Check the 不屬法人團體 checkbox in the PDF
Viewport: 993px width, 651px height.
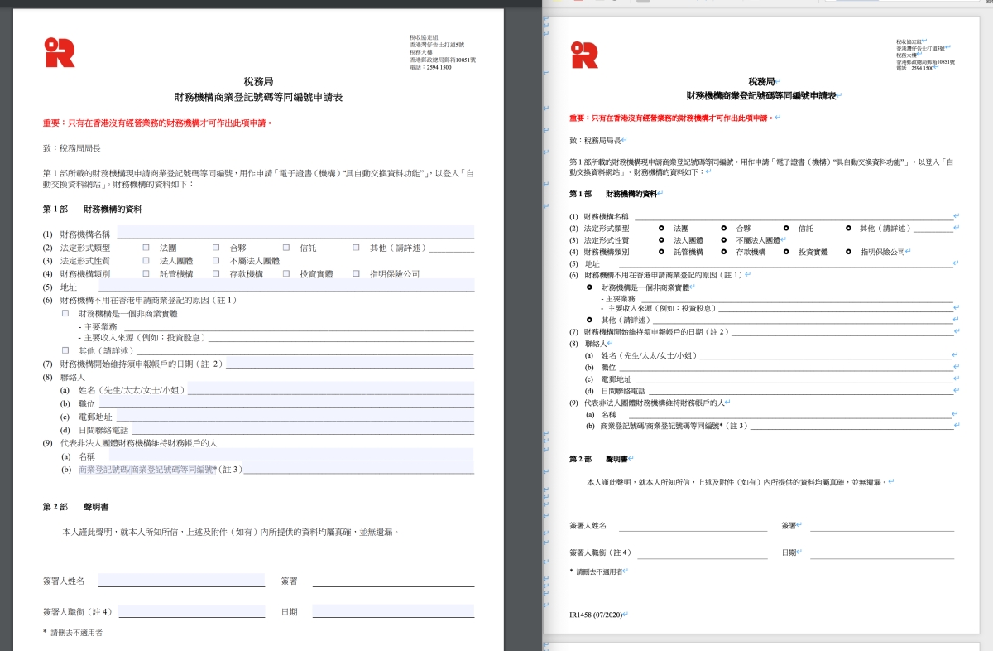(216, 260)
